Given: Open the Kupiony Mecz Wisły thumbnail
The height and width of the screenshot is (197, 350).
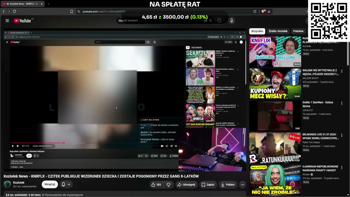Looking at the screenshot, I should click(x=275, y=84).
